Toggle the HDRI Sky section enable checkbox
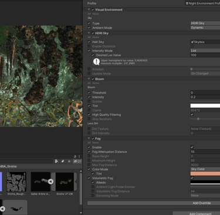 93,33
